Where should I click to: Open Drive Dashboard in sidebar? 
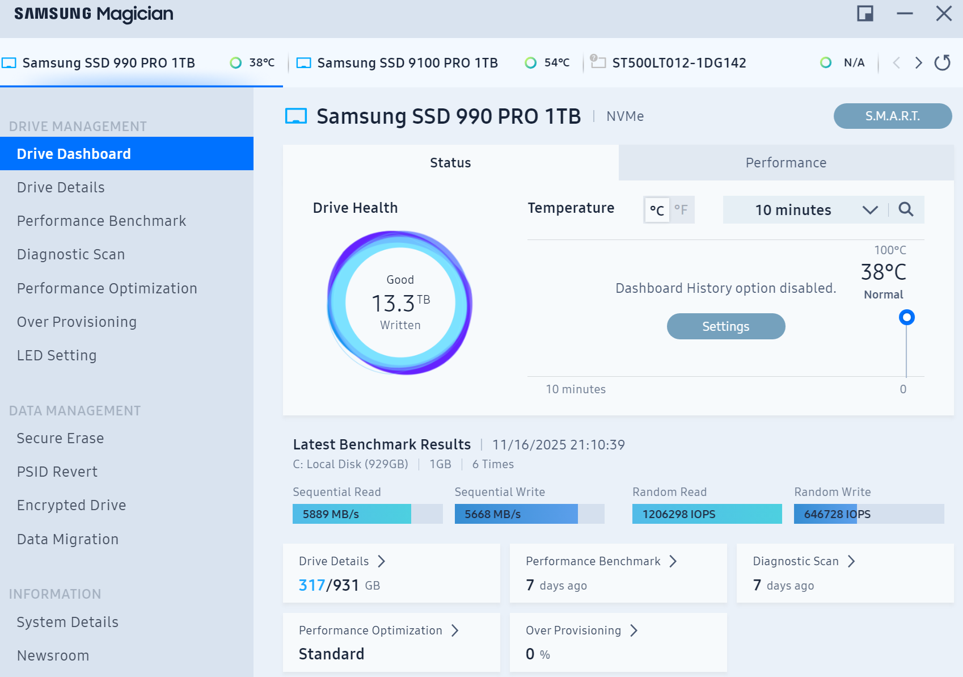click(126, 154)
